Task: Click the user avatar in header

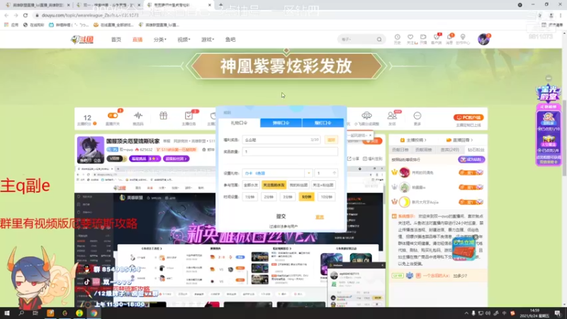Action: pyautogui.click(x=483, y=39)
